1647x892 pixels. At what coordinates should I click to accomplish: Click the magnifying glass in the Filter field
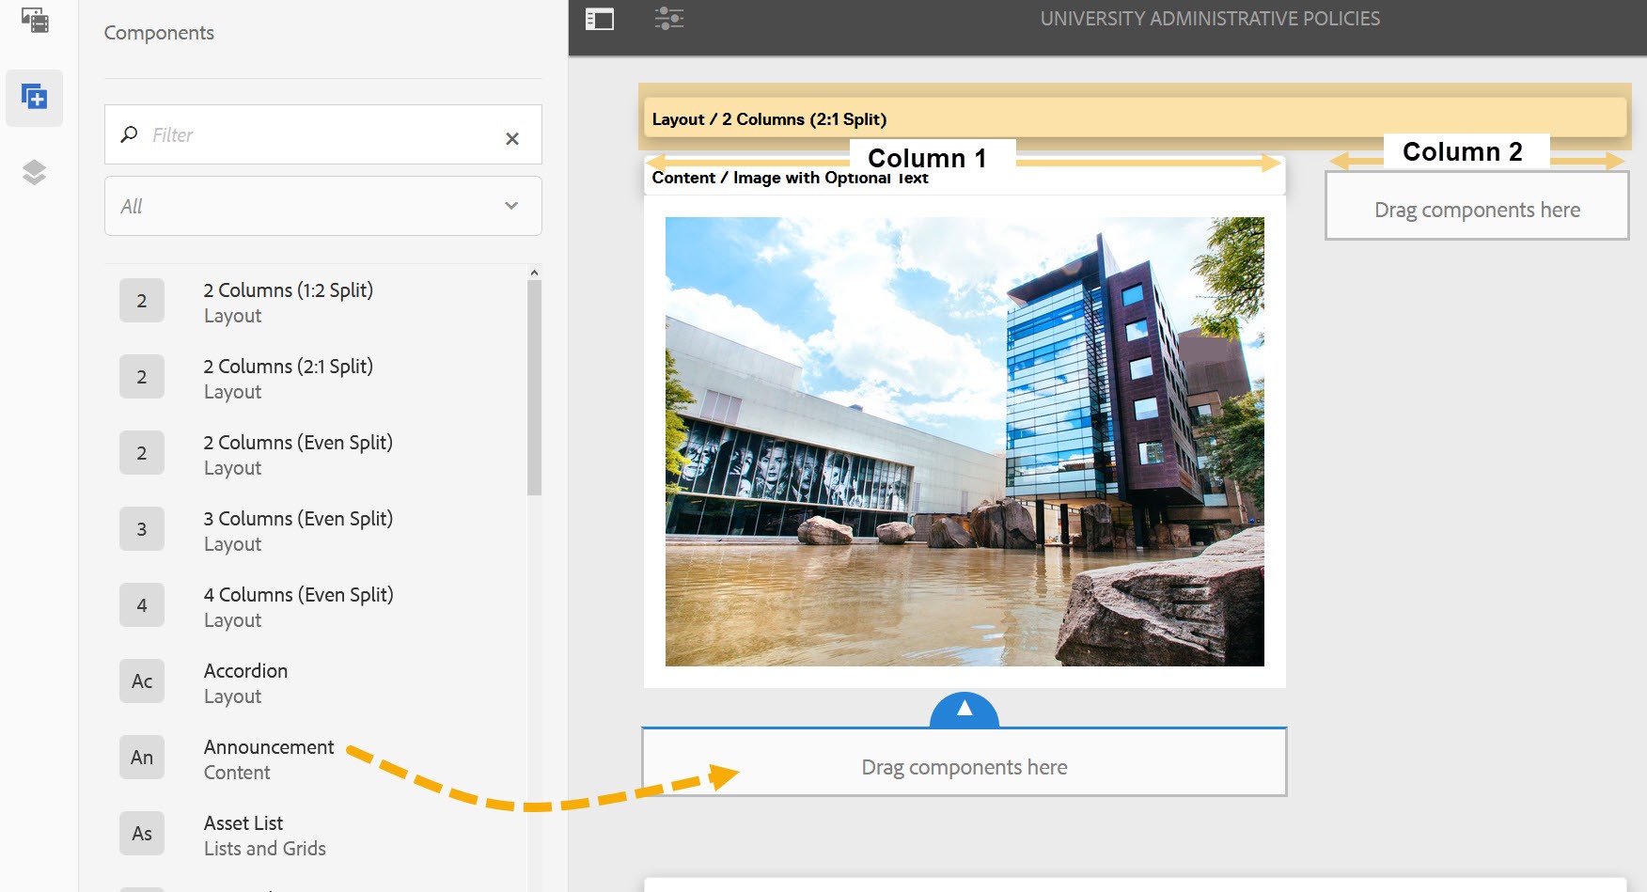click(x=129, y=134)
